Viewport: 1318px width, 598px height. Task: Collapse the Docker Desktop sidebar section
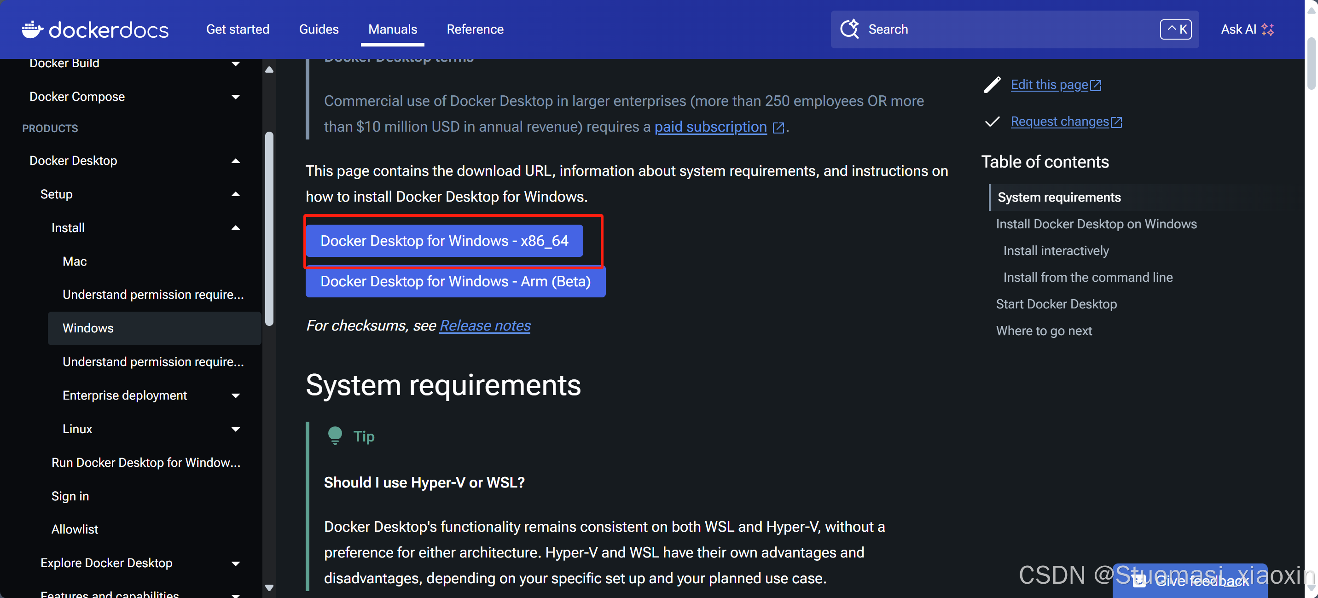[x=235, y=161]
